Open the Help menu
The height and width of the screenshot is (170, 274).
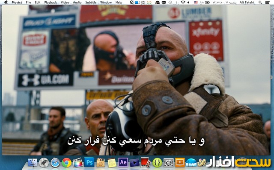pos(119,2)
